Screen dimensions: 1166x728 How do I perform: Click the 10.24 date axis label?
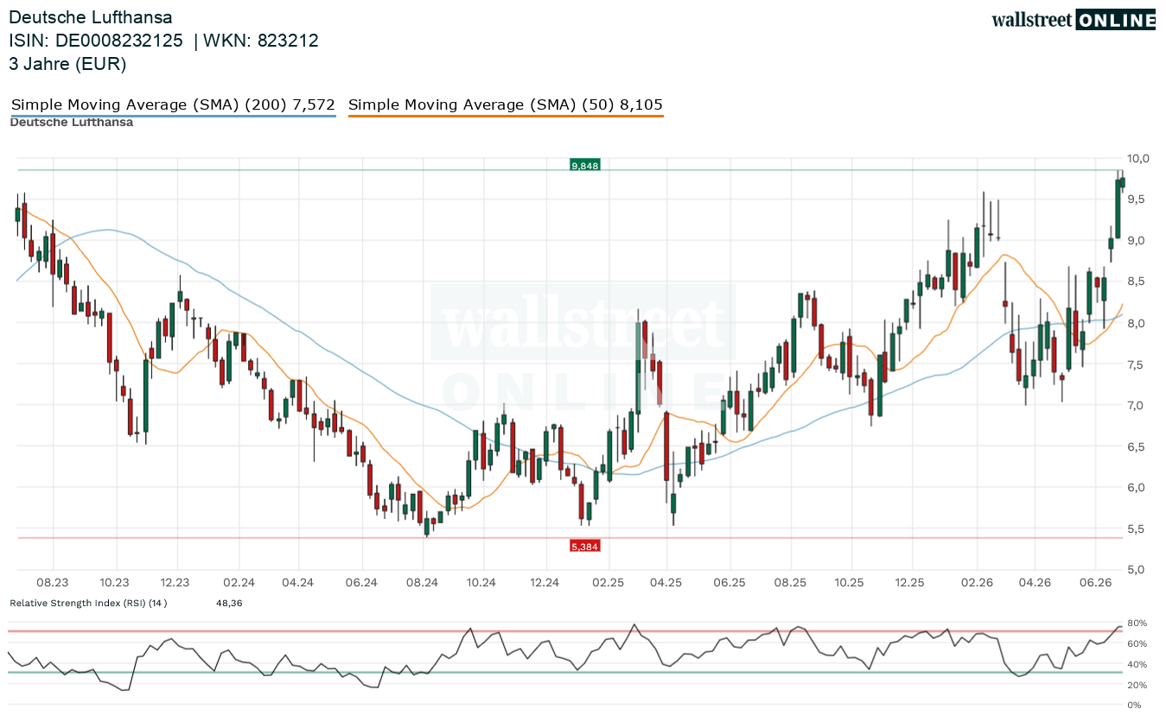click(x=482, y=583)
